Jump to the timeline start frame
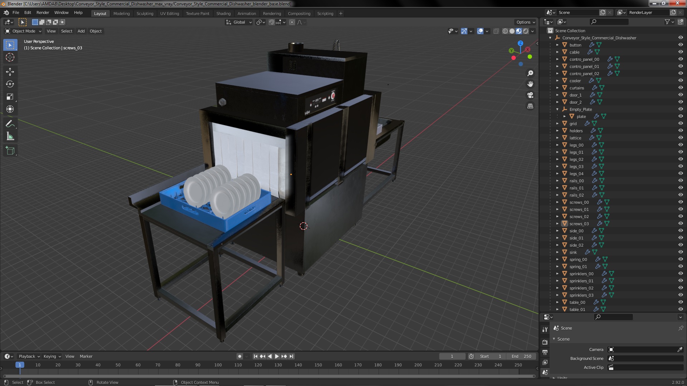 (x=255, y=356)
